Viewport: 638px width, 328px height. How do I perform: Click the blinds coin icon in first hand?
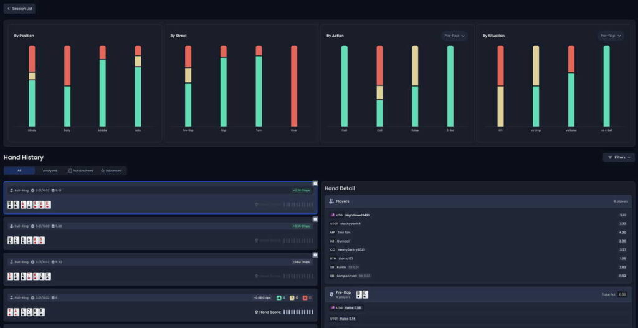click(32, 190)
